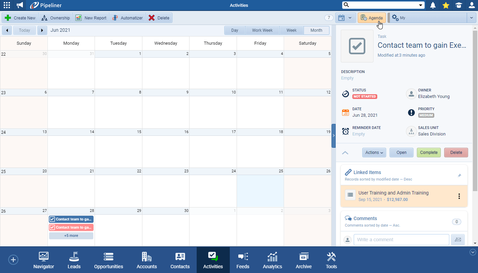Toggle the Agenda view
Viewport: 478px width, 273px height.
[x=371, y=17]
